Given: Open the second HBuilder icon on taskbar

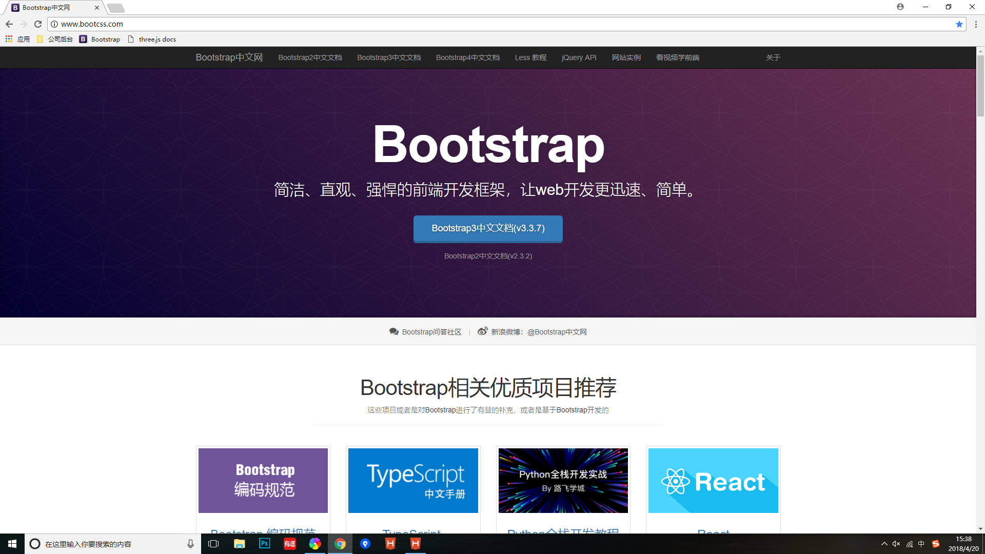Looking at the screenshot, I should [415, 544].
